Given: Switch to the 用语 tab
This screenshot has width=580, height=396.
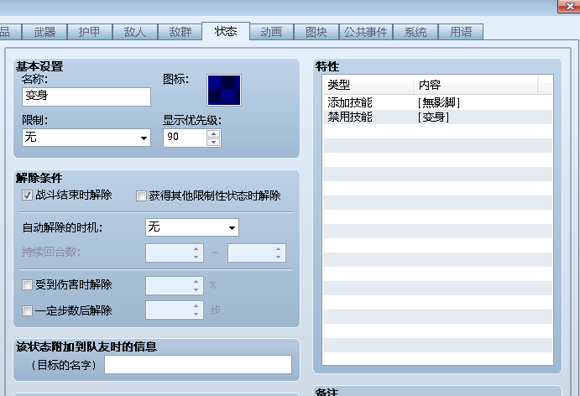Looking at the screenshot, I should pos(461,32).
